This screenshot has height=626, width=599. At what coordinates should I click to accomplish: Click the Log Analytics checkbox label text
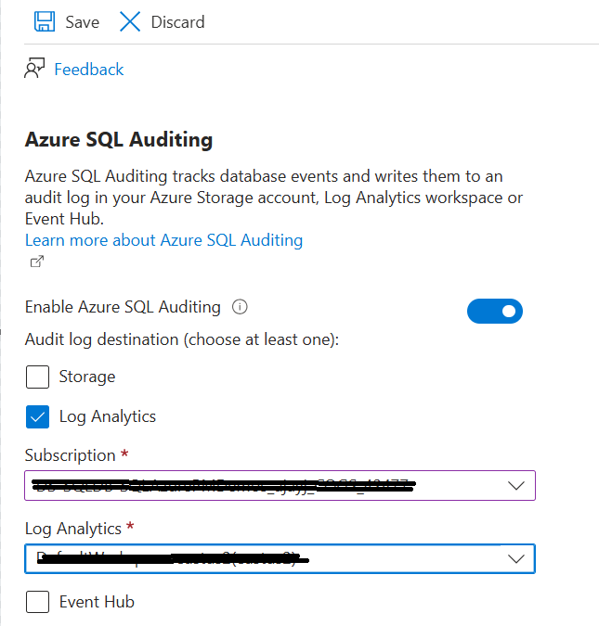(x=108, y=416)
